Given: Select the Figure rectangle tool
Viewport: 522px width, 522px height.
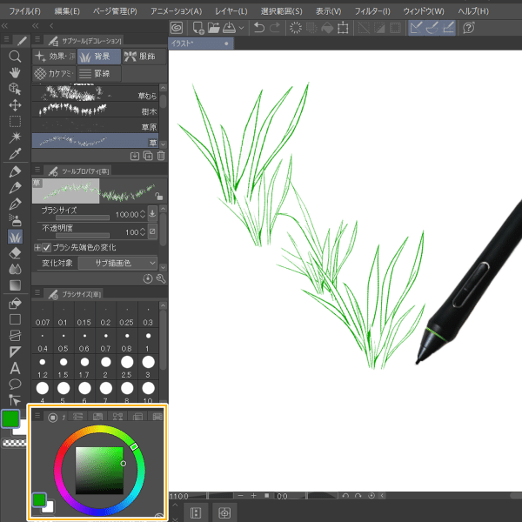Looking at the screenshot, I should click(15, 319).
